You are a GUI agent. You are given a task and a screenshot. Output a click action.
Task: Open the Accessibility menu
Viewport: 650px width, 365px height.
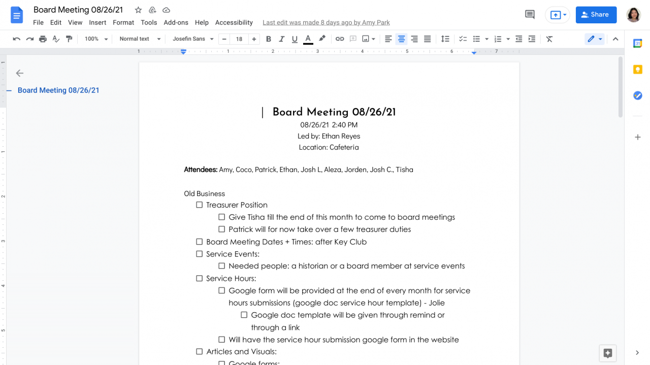(x=234, y=22)
